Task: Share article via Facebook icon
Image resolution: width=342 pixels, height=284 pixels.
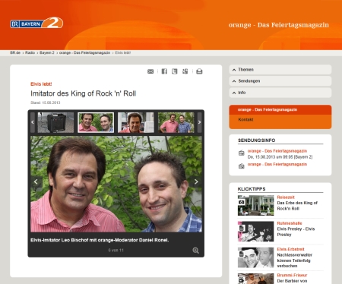Action: coord(164,71)
